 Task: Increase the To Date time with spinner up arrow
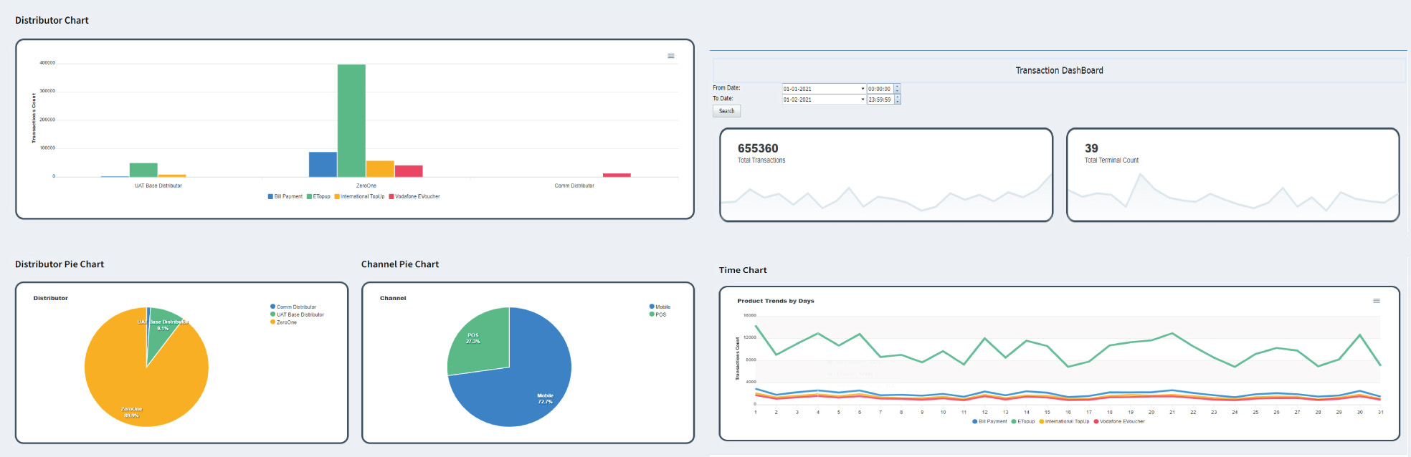(x=897, y=97)
